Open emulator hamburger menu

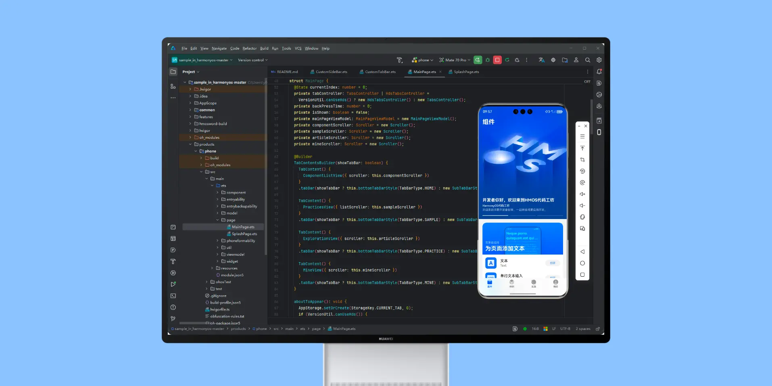[x=582, y=136]
